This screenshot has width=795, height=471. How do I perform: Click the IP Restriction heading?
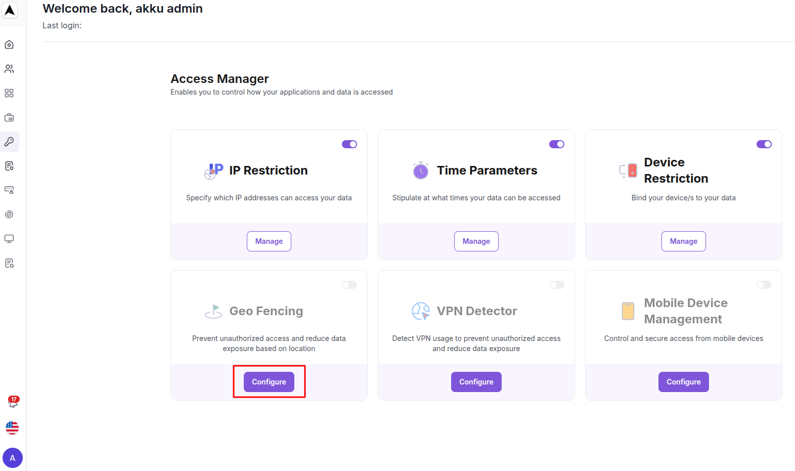tap(269, 170)
